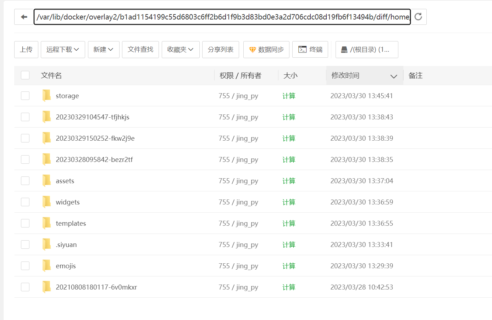The image size is (492, 320).
Task: Calculate size of 20230329150252-fkw2j9e
Action: (289, 138)
